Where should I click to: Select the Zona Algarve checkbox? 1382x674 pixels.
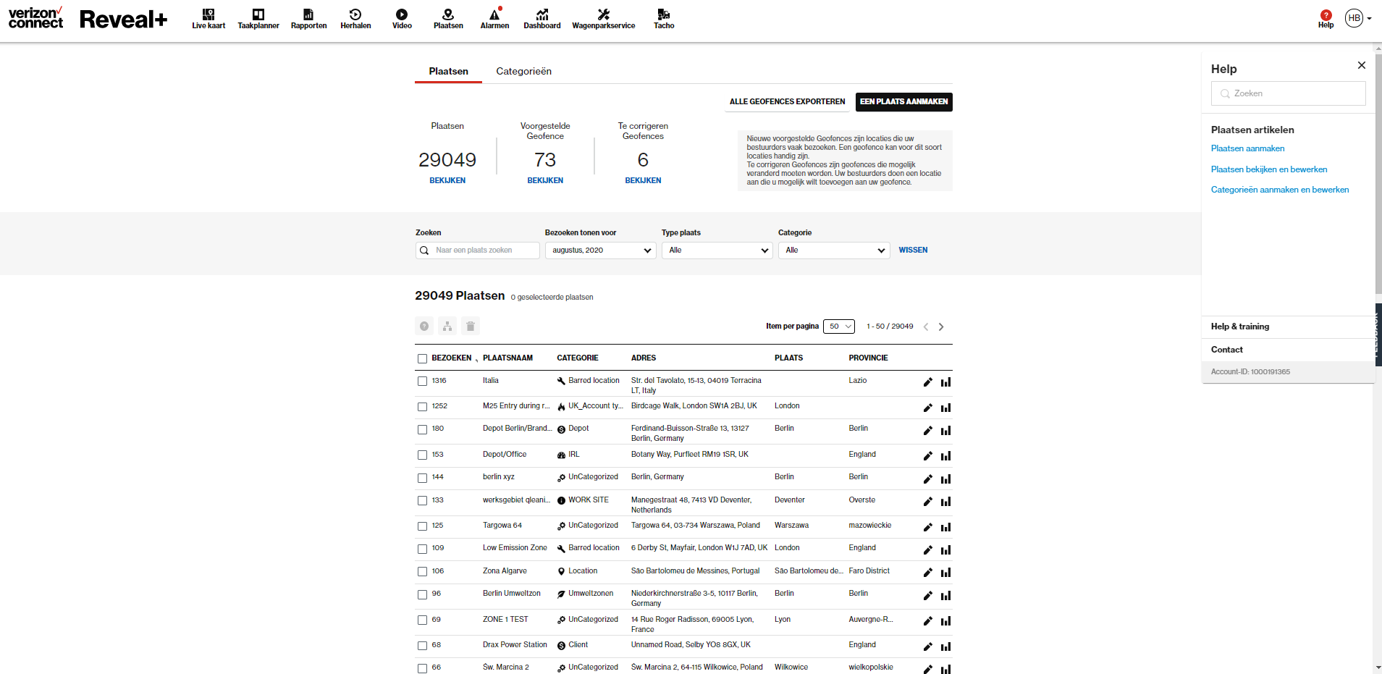click(x=422, y=572)
